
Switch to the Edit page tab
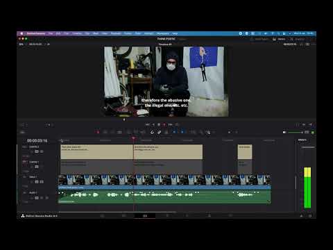(145, 216)
